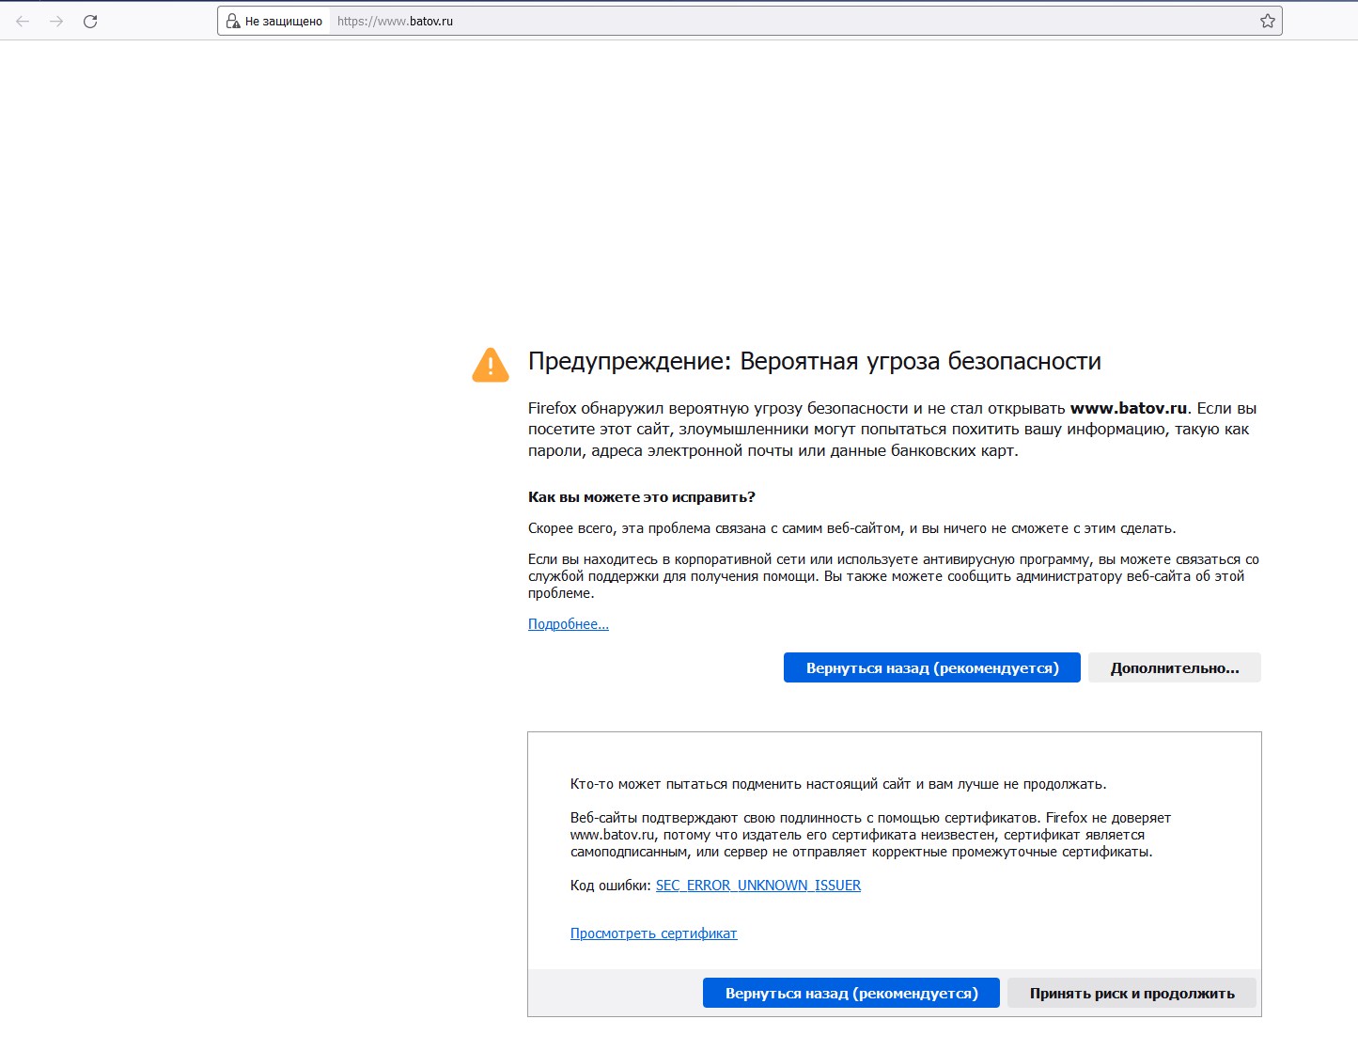1358x1051 pixels.
Task: Click the paragraph starting "Если вы находитесь в корпоративной сети"
Action: [x=894, y=576]
